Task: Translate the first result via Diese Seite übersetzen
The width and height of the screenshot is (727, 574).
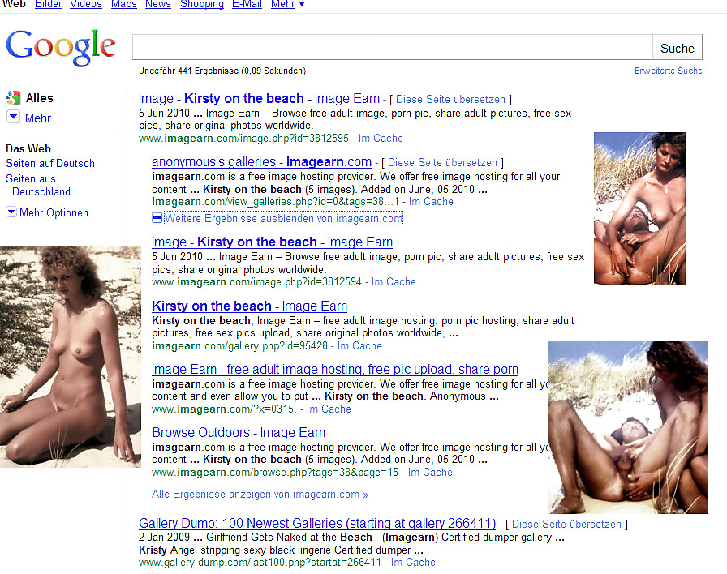Action: pos(450,99)
